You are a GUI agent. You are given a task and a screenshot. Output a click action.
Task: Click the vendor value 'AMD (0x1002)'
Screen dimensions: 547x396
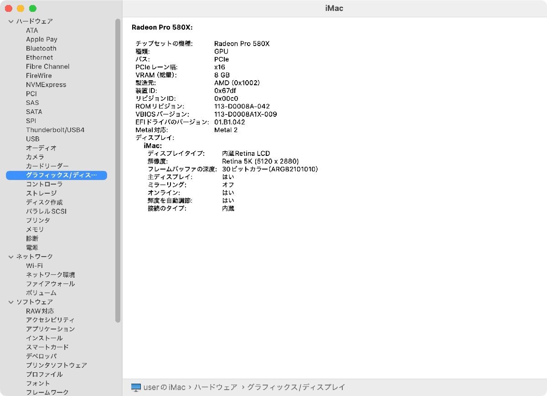pyautogui.click(x=237, y=83)
